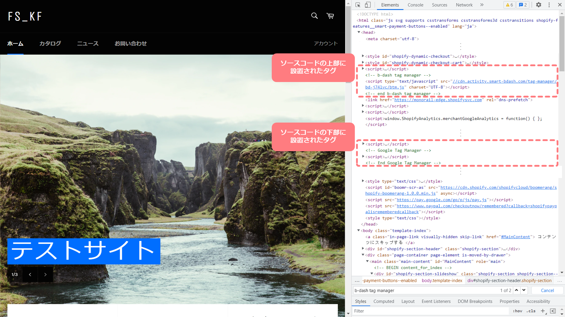Show next slide in slideshow
The image size is (565, 317).
pyautogui.click(x=45, y=274)
